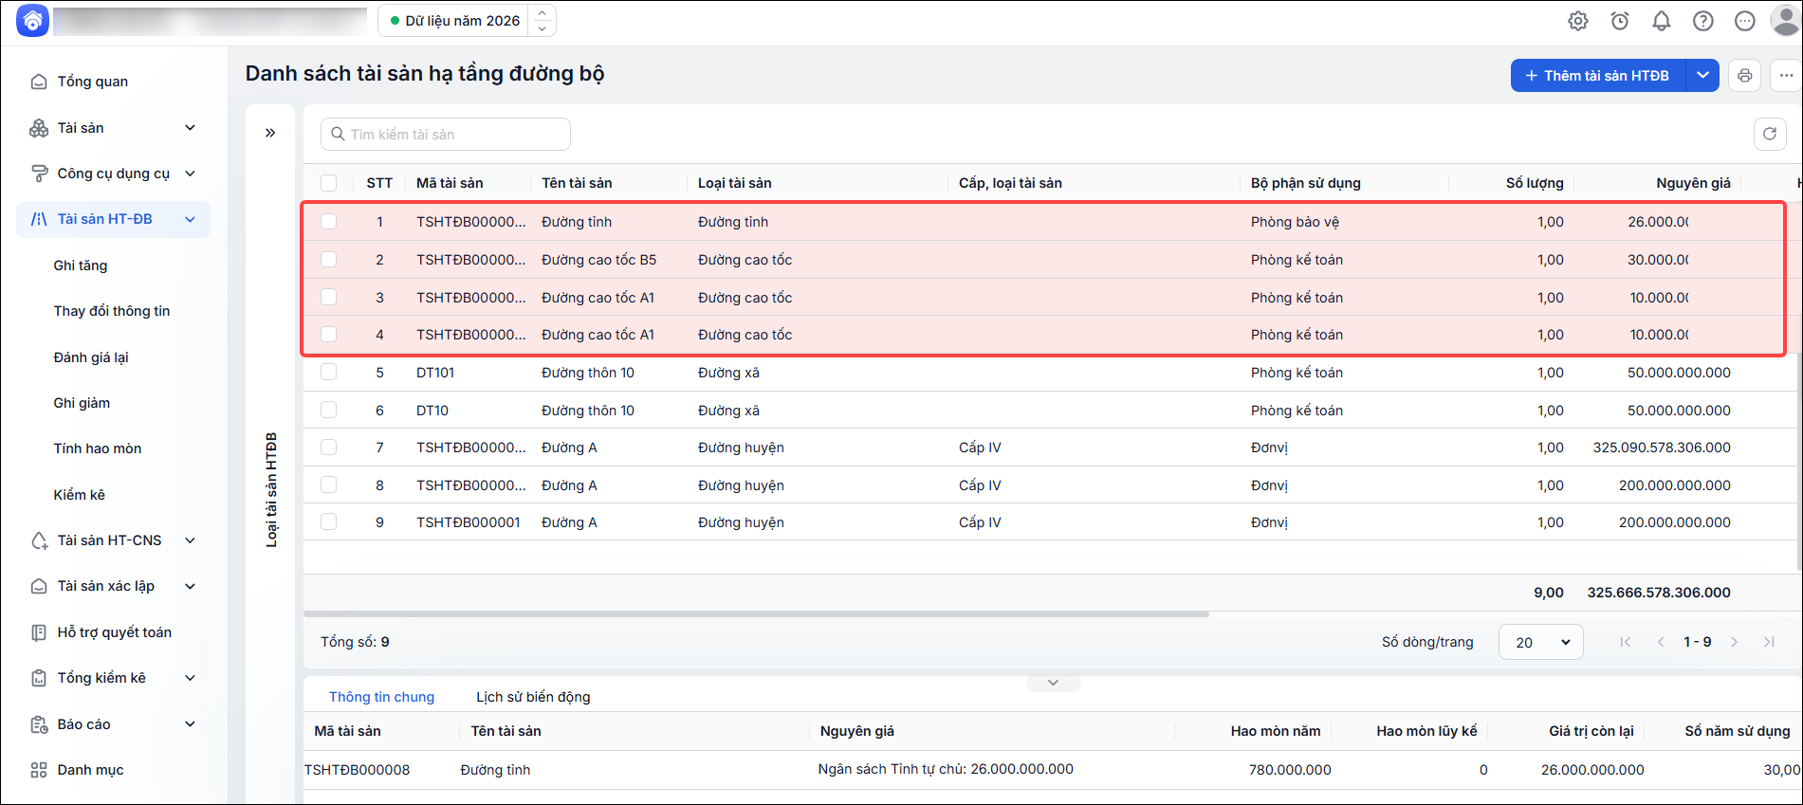Click the Tài sản cubes icon
The height and width of the screenshot is (805, 1803).
coord(39,128)
